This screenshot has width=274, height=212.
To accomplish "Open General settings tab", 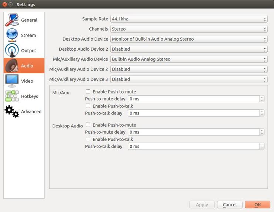I will [x=24, y=20].
